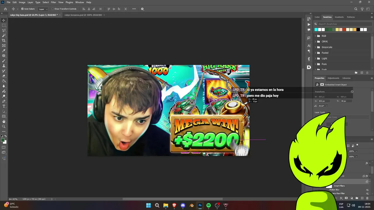Swap foreground and background colors
The width and height of the screenshot is (374, 210).
[5, 136]
